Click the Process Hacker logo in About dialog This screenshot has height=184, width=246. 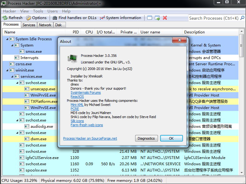coord(72,58)
